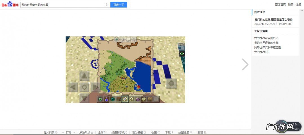Click the 去全网搜索 heading
The image size is (304, 135).
[261, 31]
